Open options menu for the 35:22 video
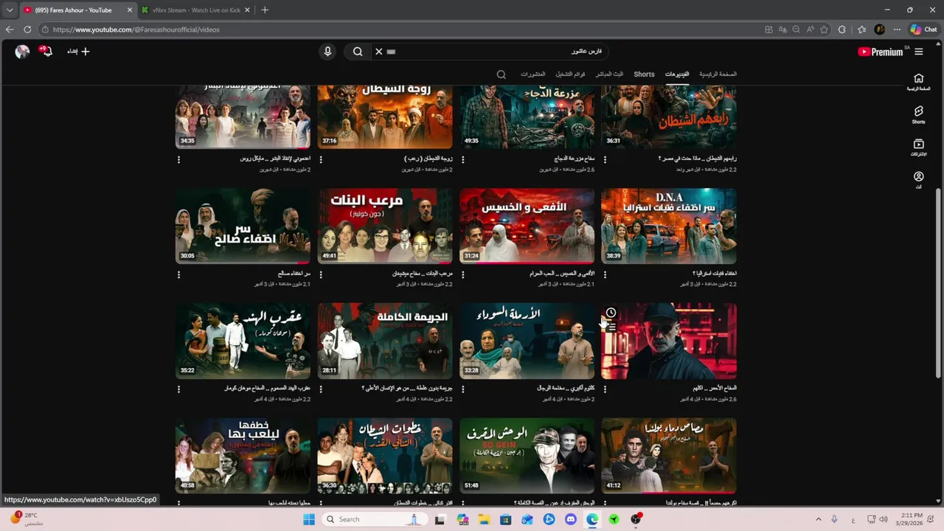The width and height of the screenshot is (944, 531). point(178,389)
